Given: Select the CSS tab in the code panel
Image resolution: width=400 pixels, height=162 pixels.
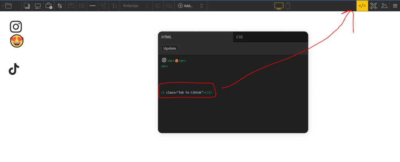Looking at the screenshot, I should click(270, 37).
